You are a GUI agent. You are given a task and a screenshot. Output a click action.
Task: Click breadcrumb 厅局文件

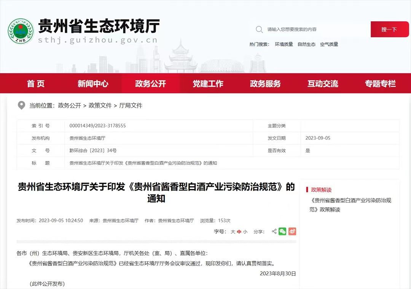(131, 106)
